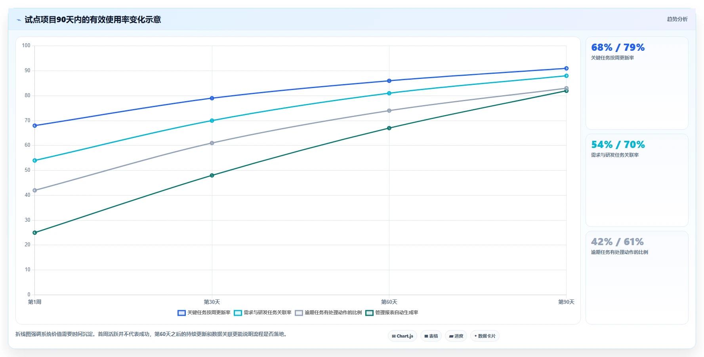Screen dimensions: 704x357
Task: Select the cyan data point at 第30天
Action: tap(212, 121)
